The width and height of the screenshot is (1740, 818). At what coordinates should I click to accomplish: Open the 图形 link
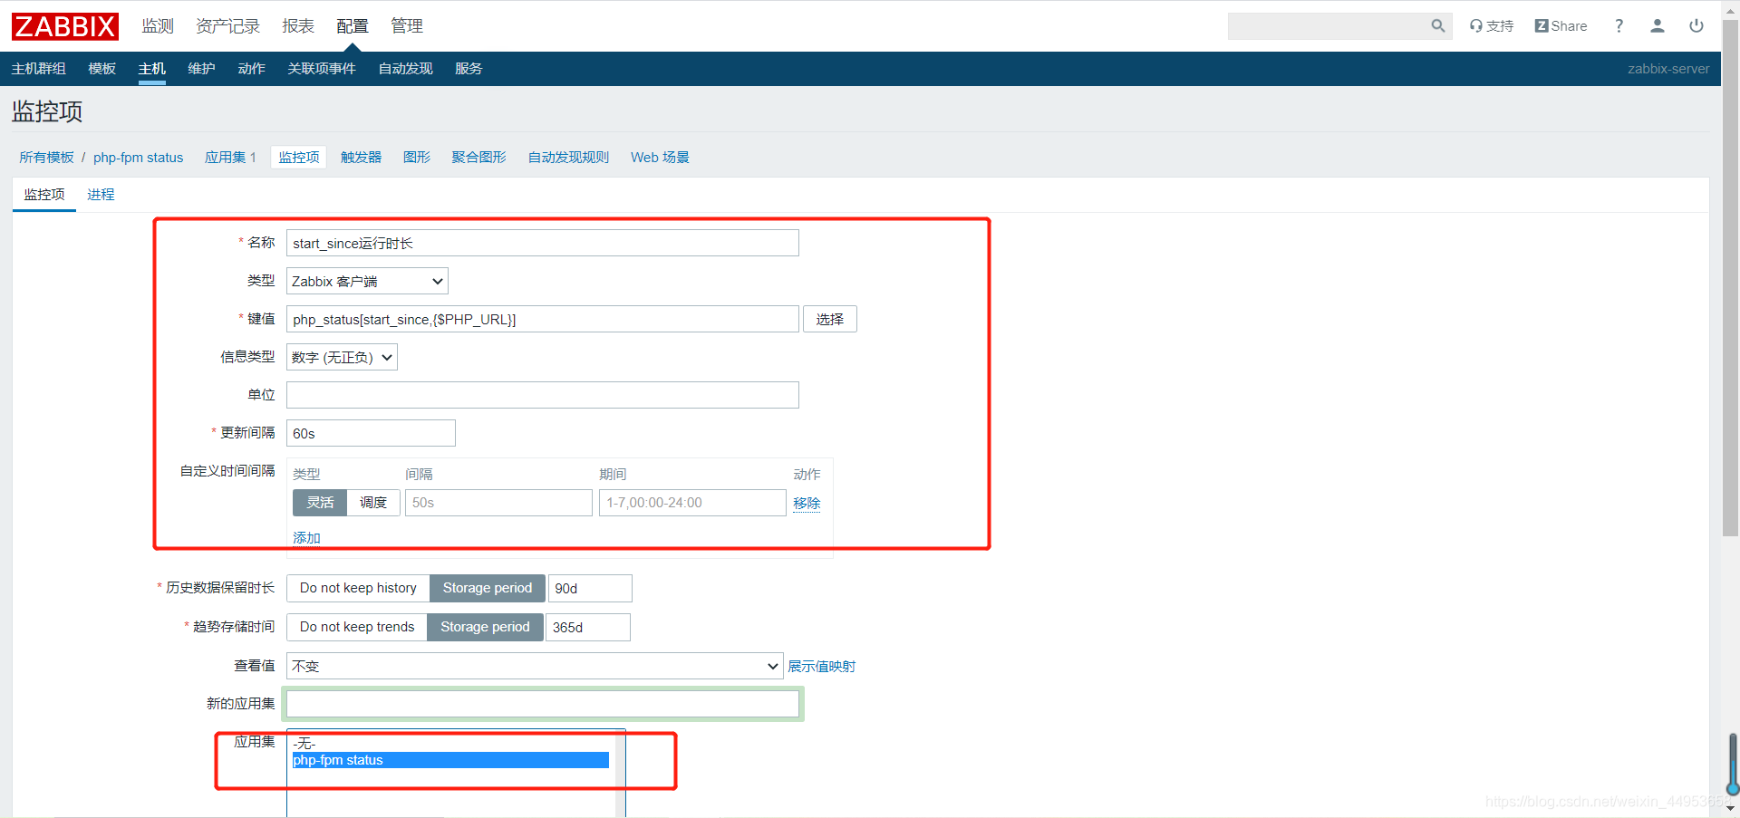417,158
